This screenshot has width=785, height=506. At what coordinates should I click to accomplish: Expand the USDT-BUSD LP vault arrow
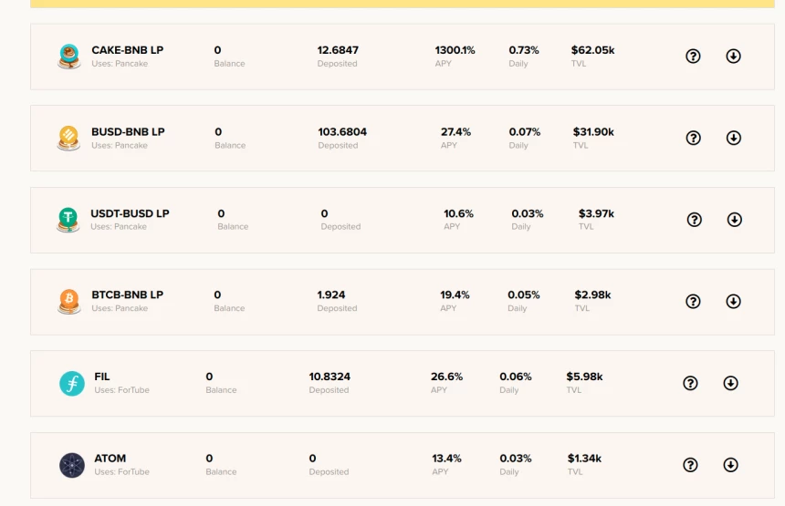click(x=734, y=220)
